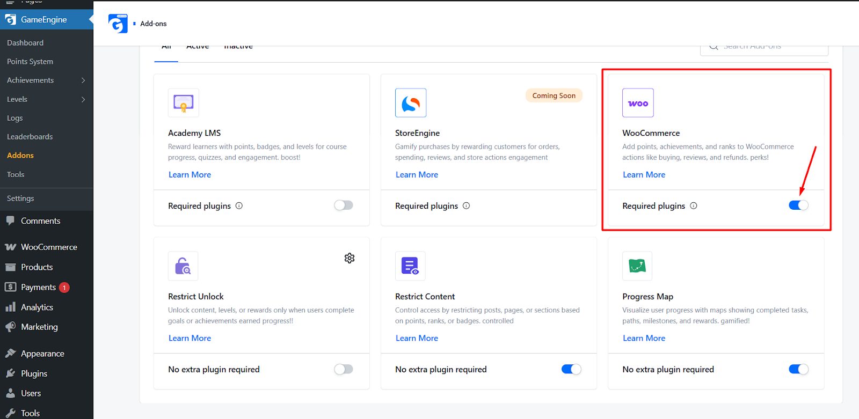Click the Payments notification badge
The width and height of the screenshot is (859, 419).
(x=64, y=288)
